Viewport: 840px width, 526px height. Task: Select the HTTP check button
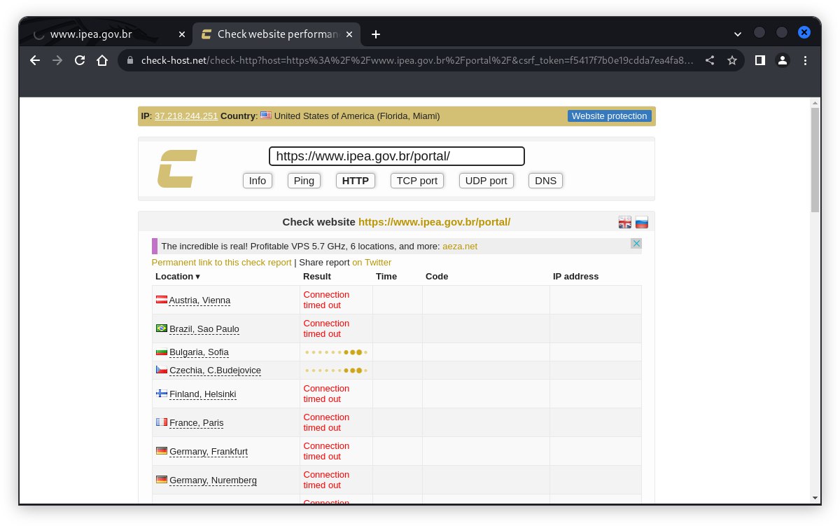tap(356, 181)
